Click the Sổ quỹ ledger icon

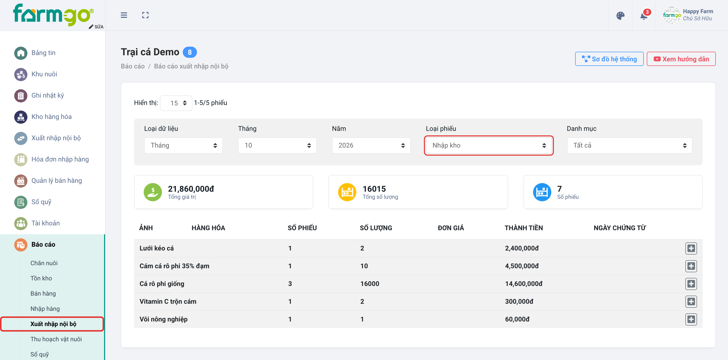21,202
